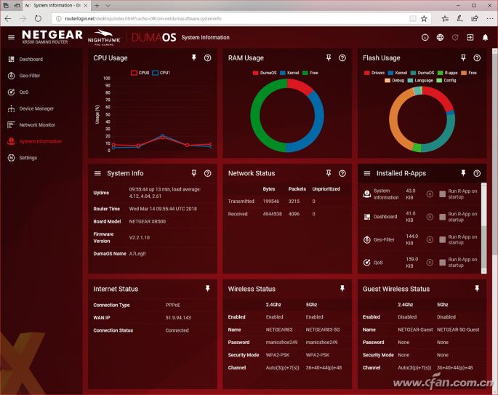Toggle the CPU0 legend series
Image resolution: width=498 pixels, height=395 pixels.
(140, 73)
